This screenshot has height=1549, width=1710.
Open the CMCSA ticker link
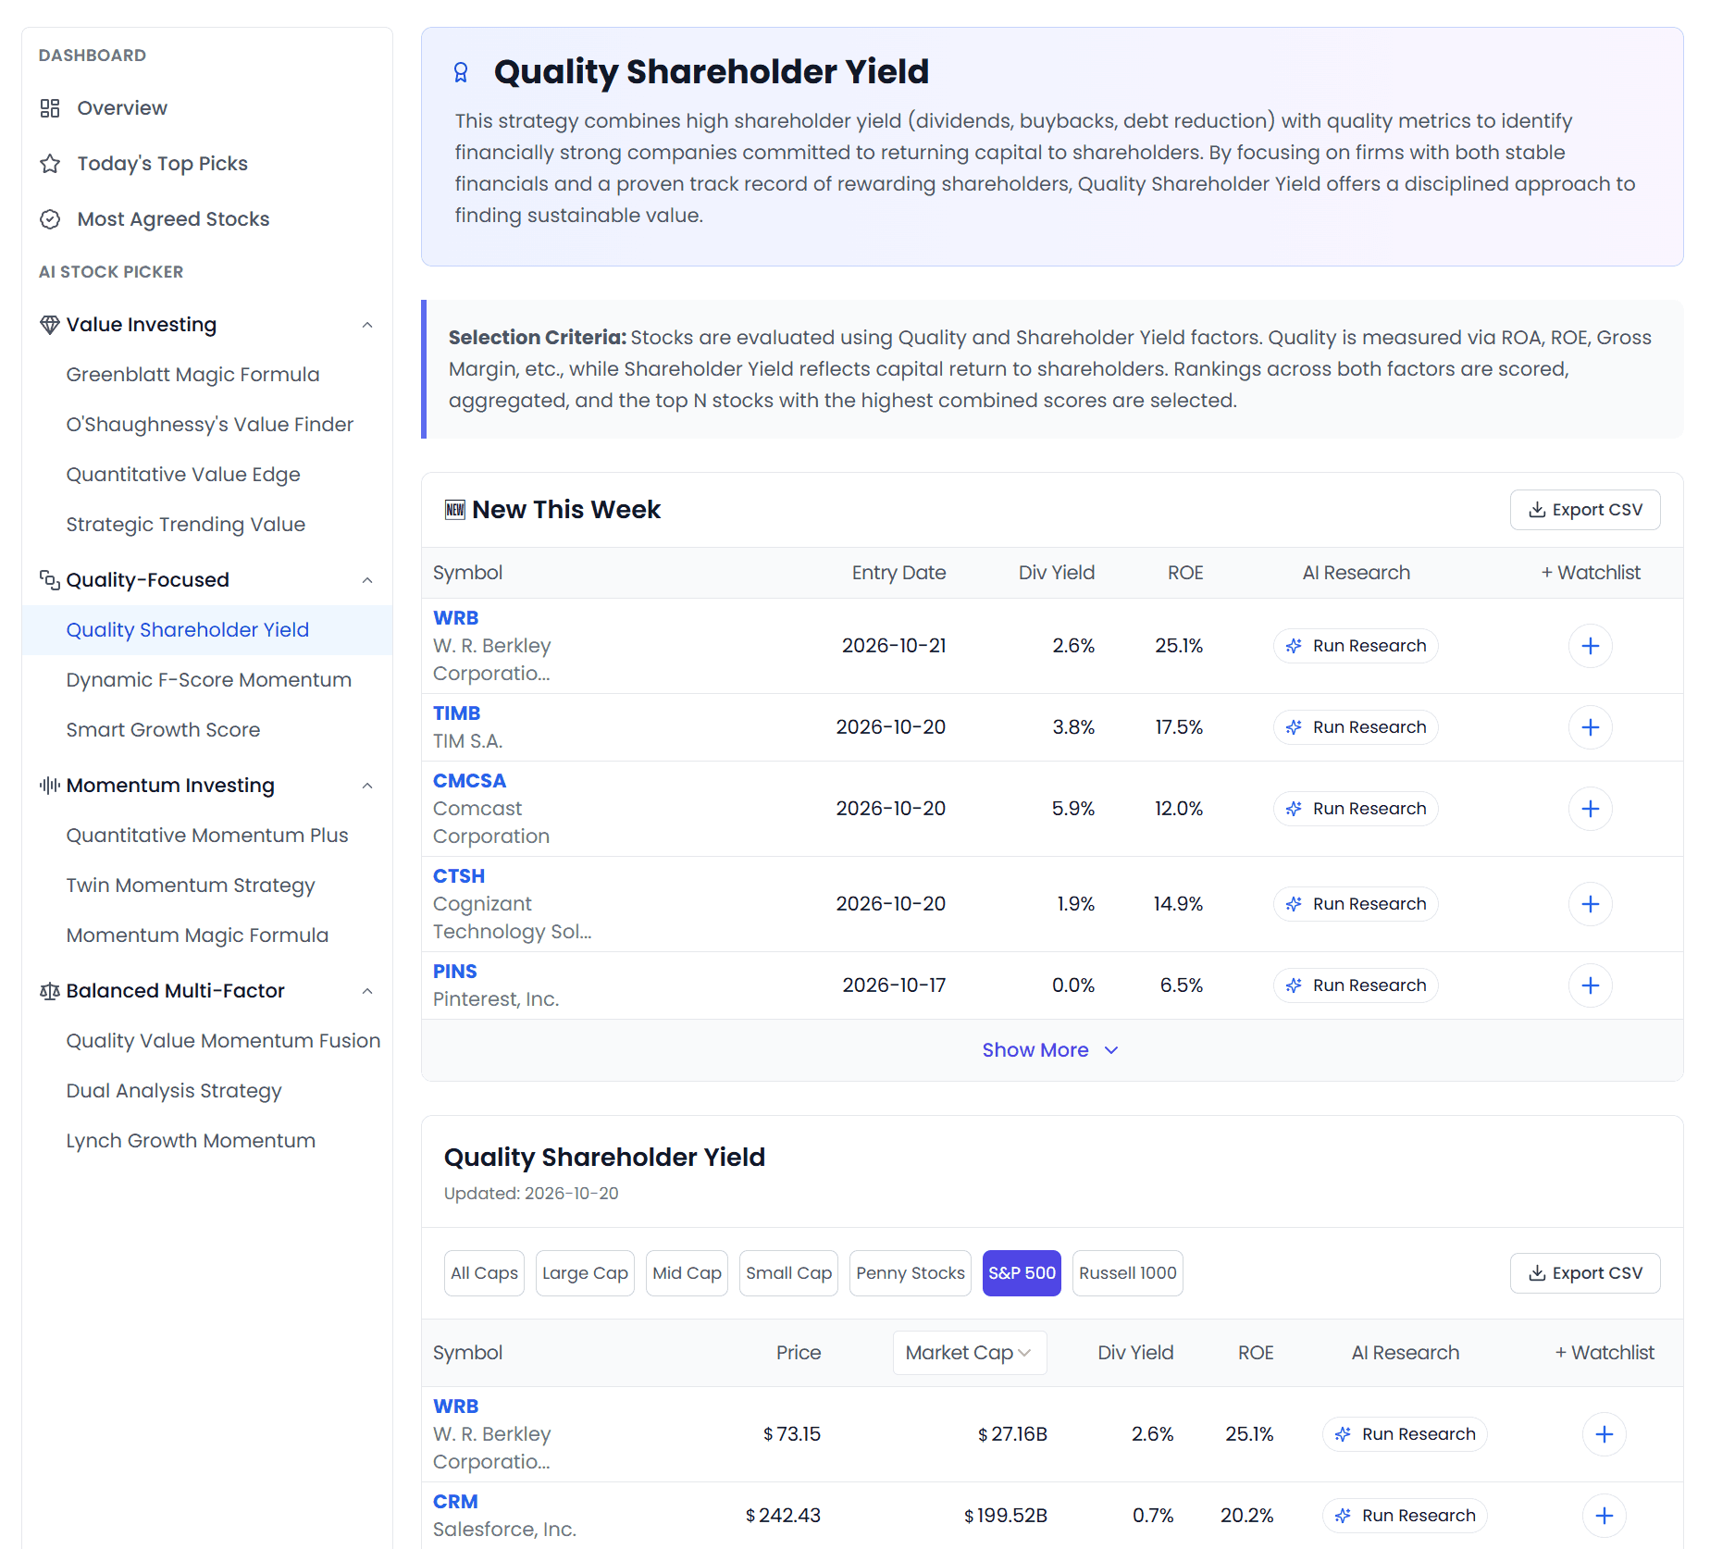[x=469, y=781]
